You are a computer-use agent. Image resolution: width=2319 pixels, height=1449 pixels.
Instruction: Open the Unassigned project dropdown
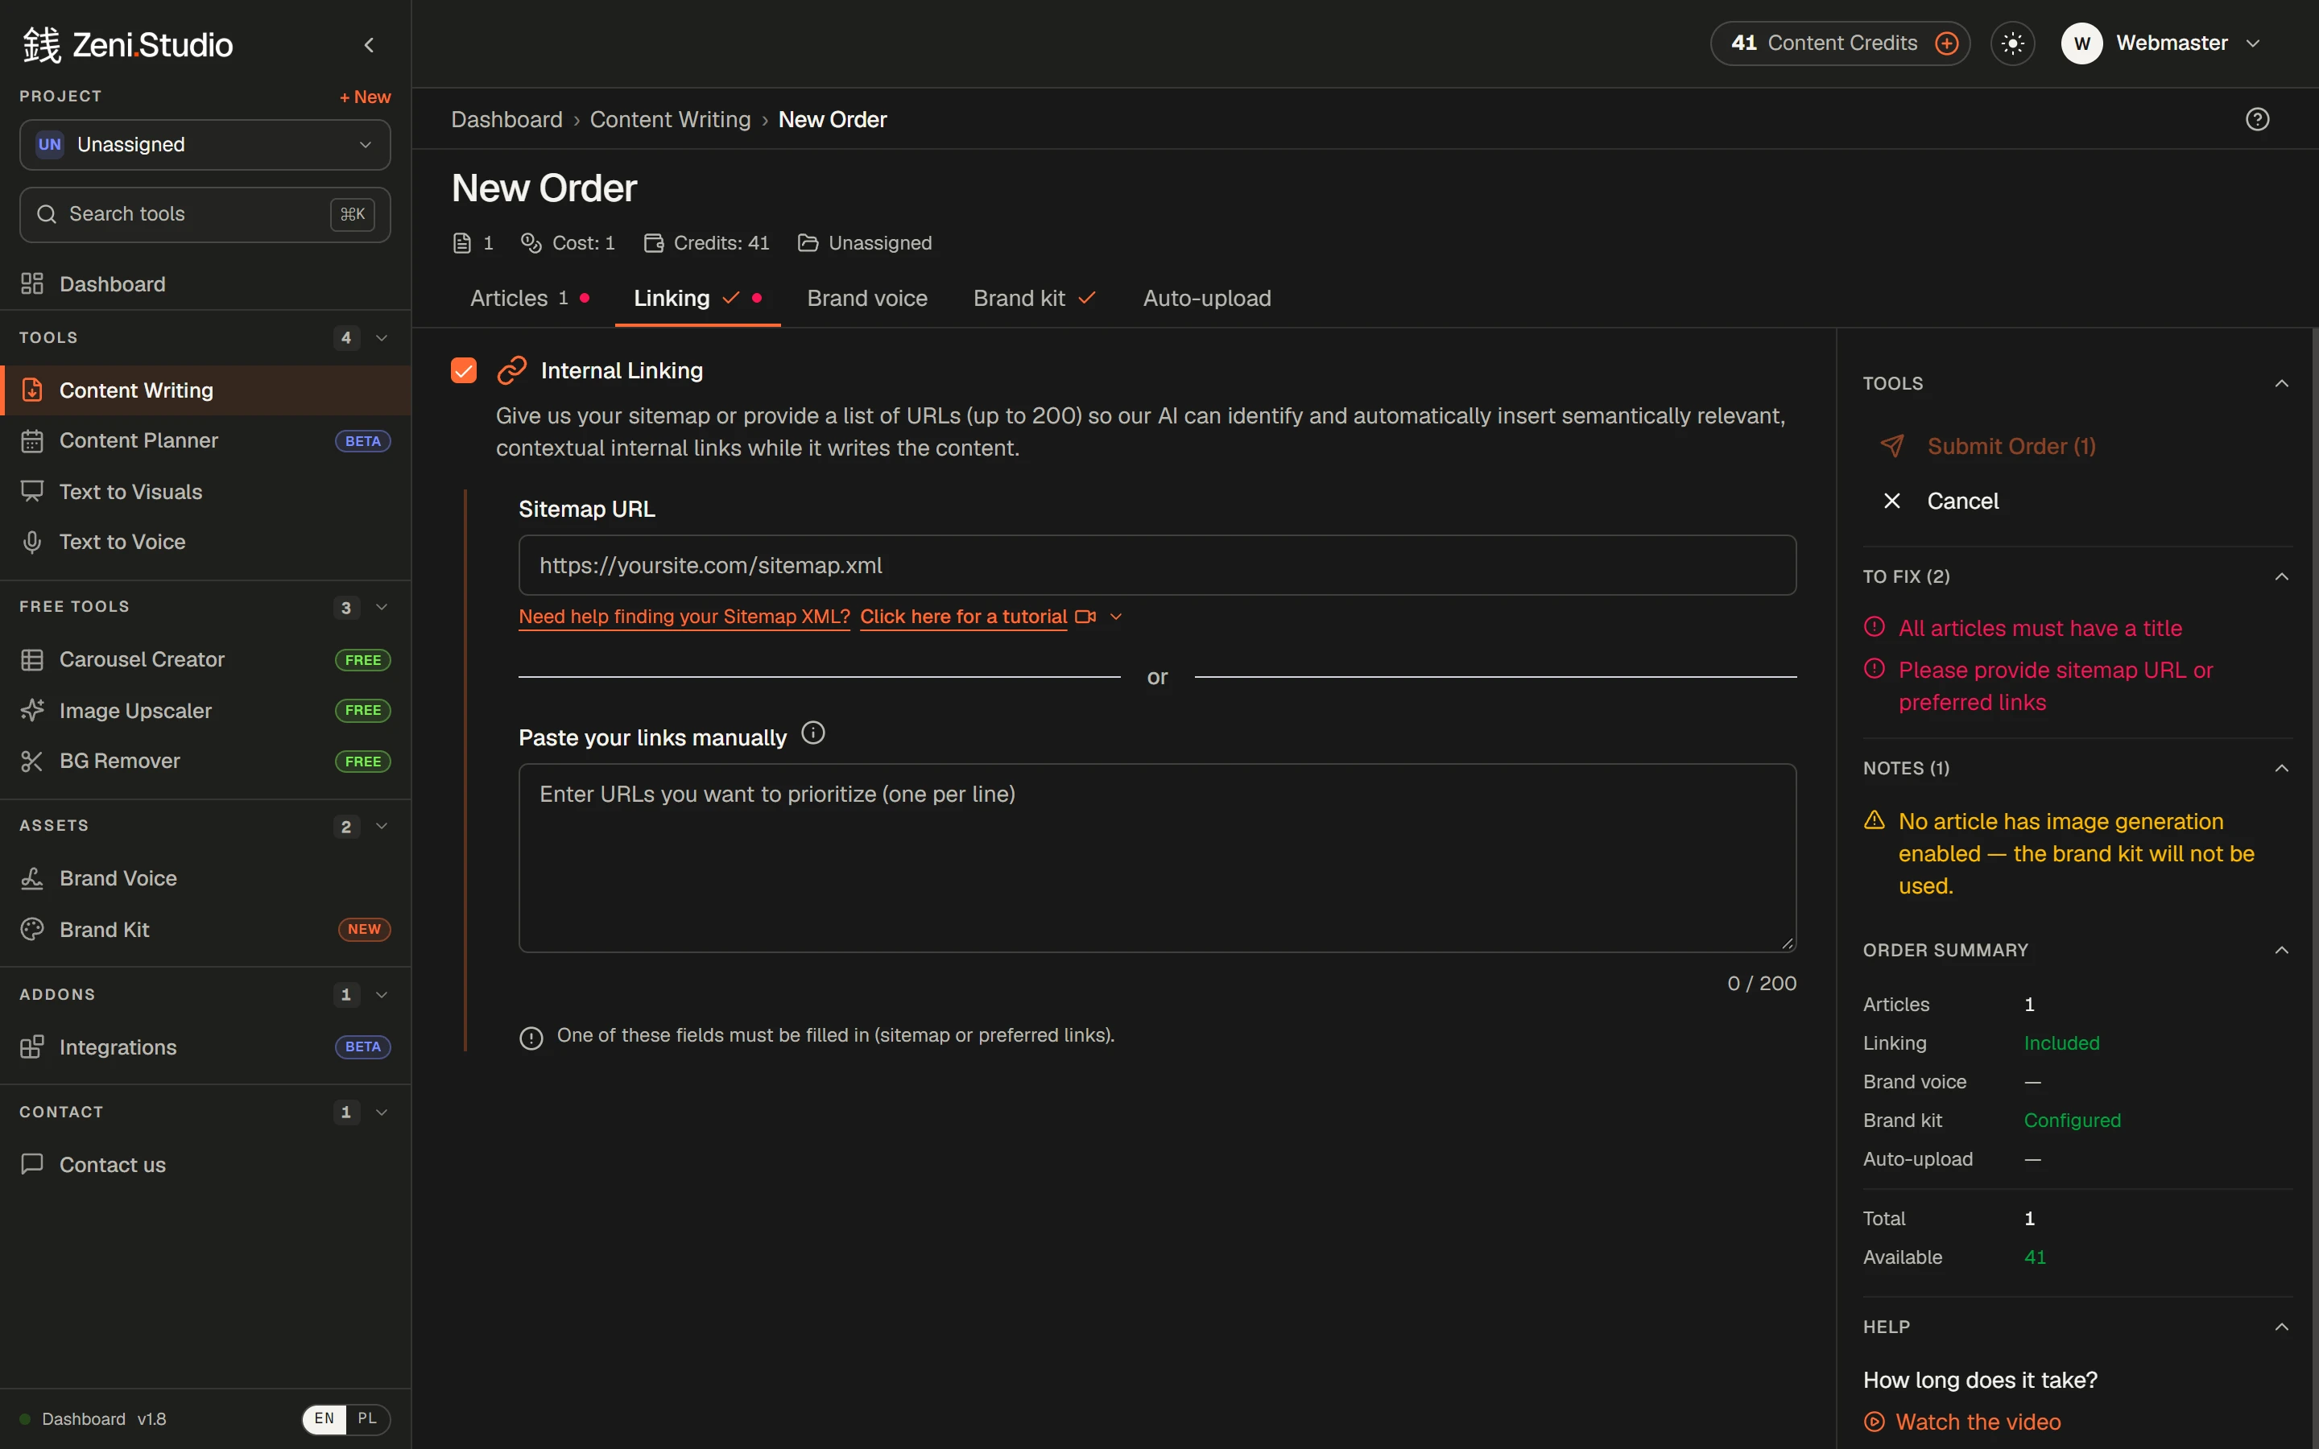pyautogui.click(x=205, y=145)
